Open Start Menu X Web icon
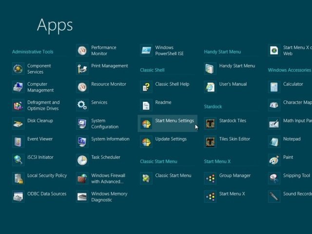 [x=274, y=50]
